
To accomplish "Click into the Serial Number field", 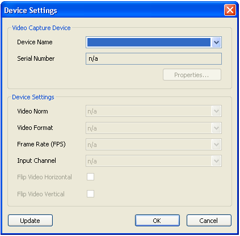I will coord(154,59).
